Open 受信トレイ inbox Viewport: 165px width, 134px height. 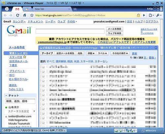(x=18, y=53)
